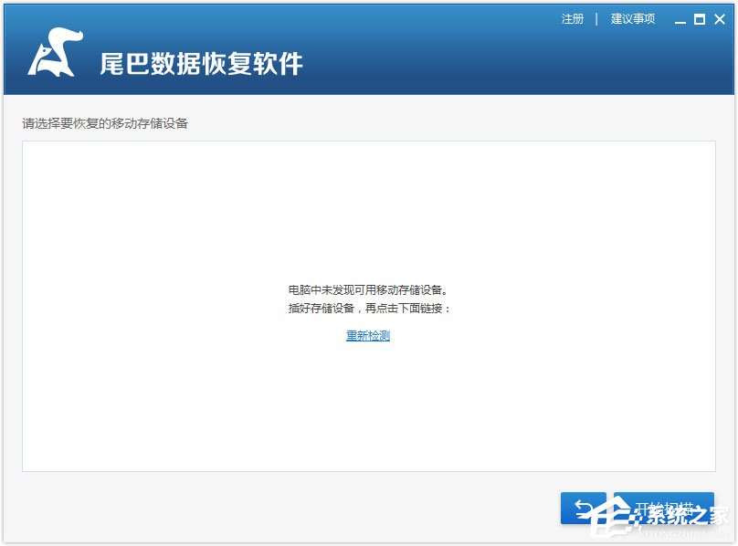Click the 尾巴数据恢复软件 title text
This screenshot has width=738, height=546.
[x=201, y=64]
